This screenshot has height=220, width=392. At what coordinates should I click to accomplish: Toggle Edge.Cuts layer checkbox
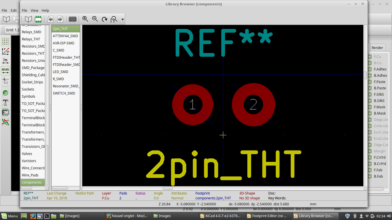(370, 145)
